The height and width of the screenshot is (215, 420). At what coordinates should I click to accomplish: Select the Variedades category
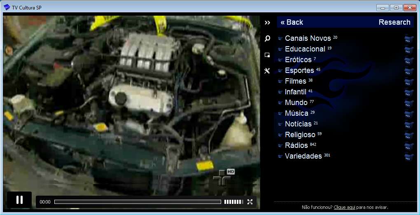tap(303, 156)
